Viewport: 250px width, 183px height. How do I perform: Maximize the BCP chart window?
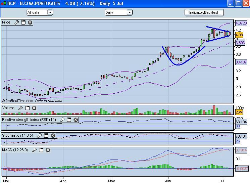pyautogui.click(x=238, y=3)
